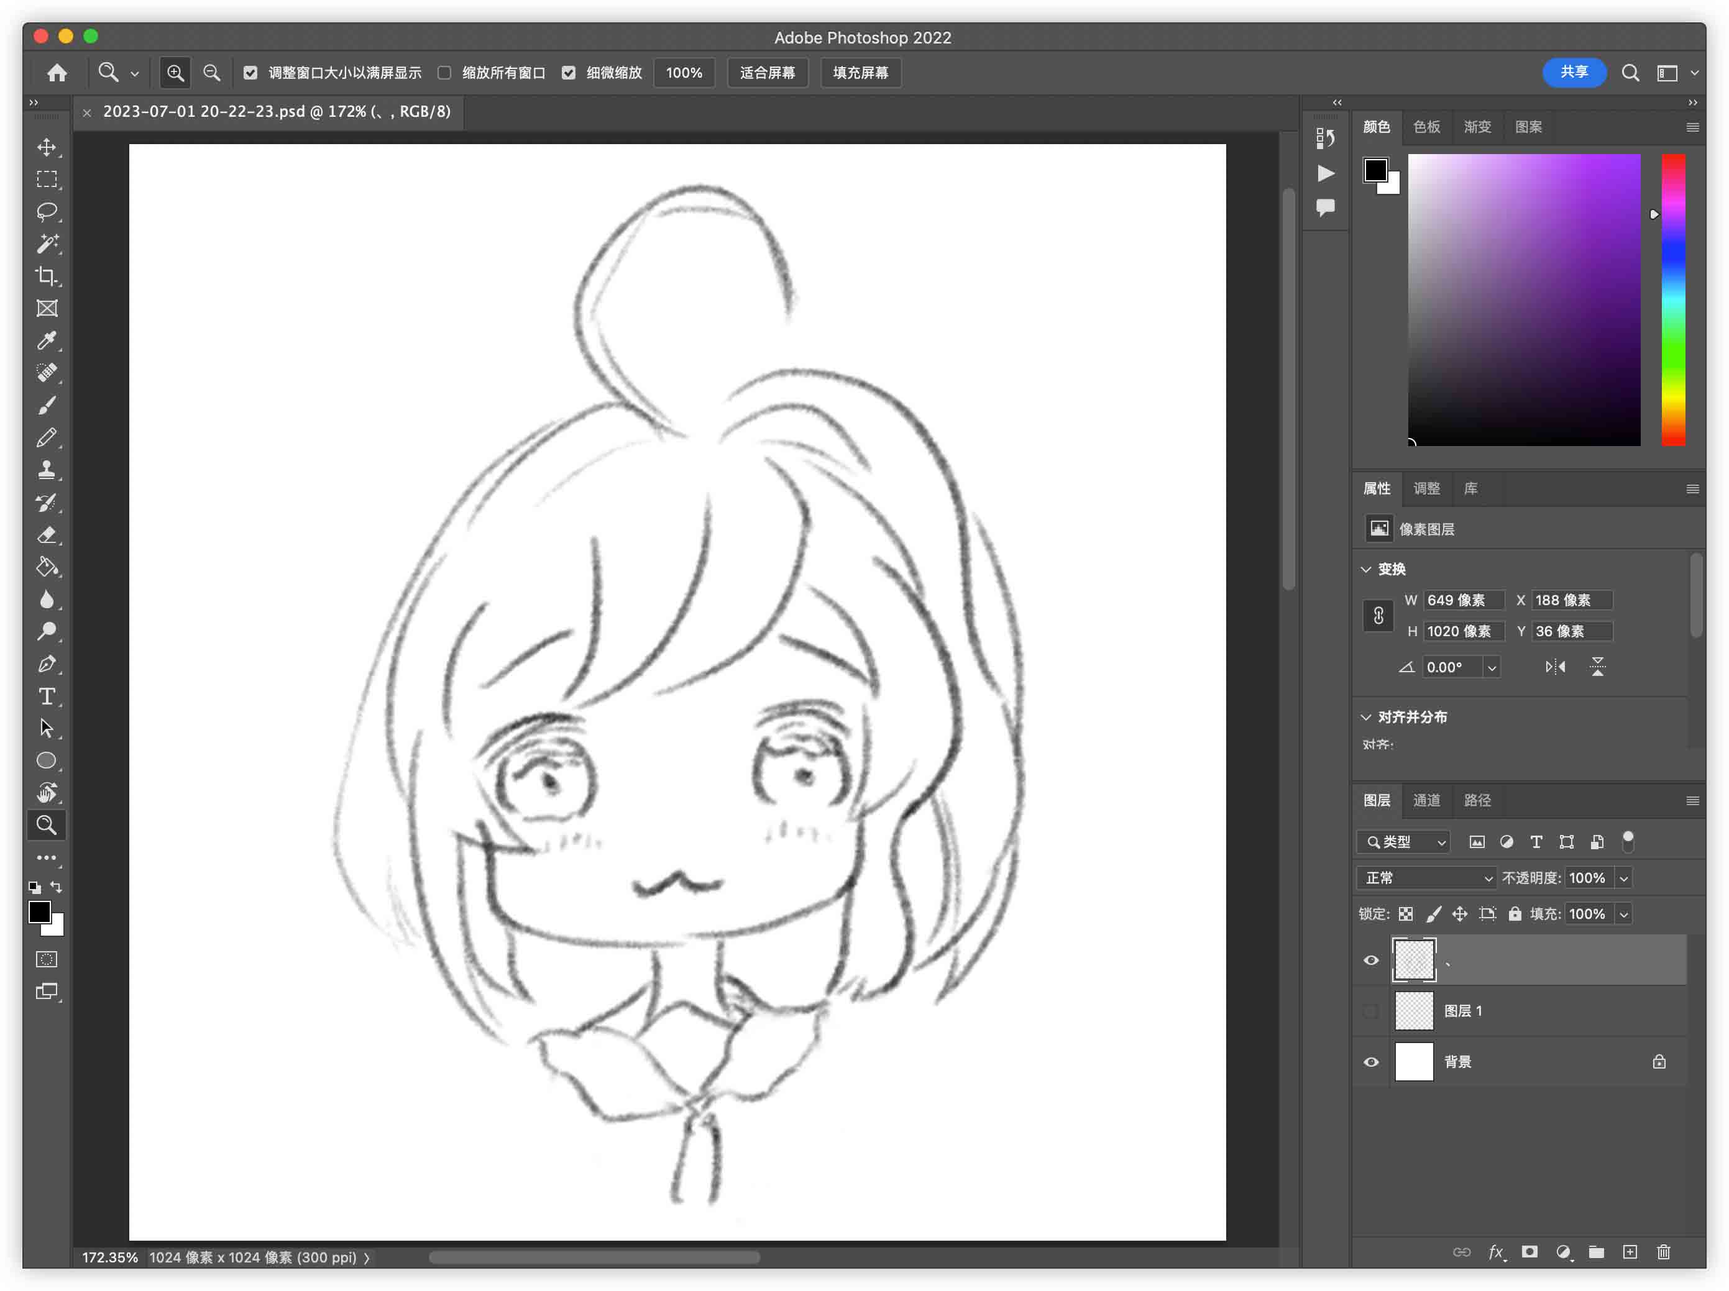
Task: Select the Eraser tool
Action: coord(47,534)
